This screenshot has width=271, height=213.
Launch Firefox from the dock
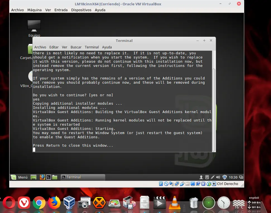click(x=54, y=202)
